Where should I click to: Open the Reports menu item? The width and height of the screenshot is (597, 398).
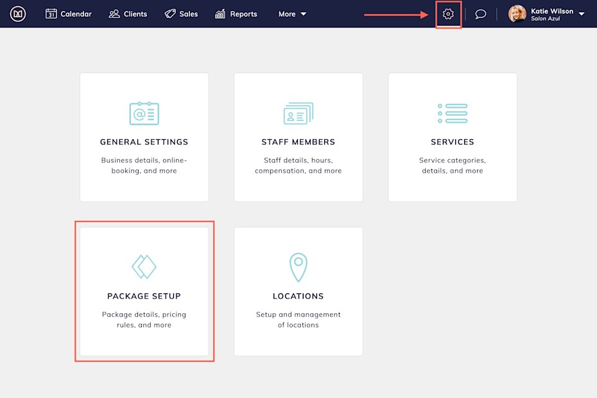coord(236,13)
